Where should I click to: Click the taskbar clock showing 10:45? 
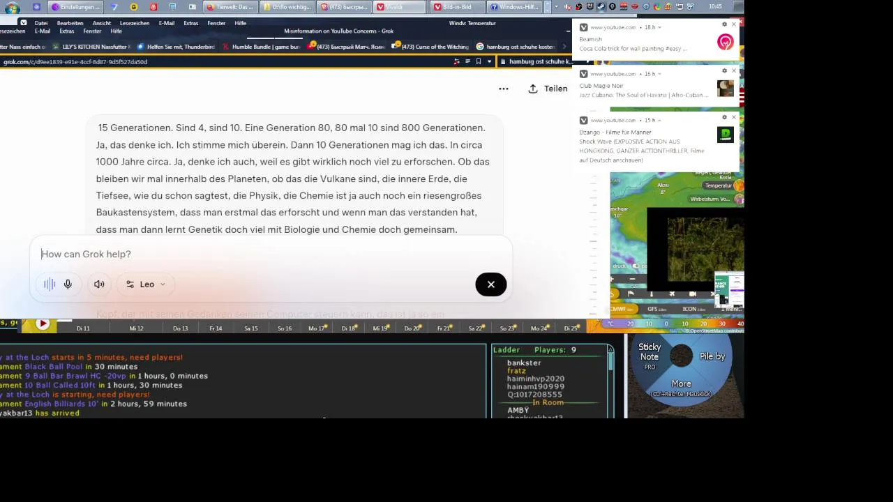pos(715,7)
